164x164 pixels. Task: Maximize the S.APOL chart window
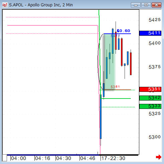click(x=146, y=5)
